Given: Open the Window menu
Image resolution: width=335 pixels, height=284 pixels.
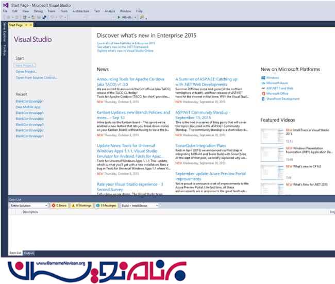Looking at the screenshot, I should (125, 11).
